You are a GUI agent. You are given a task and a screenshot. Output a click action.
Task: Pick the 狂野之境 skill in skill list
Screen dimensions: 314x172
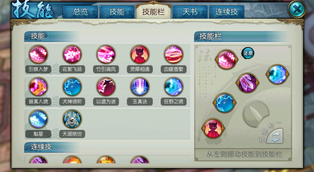pyautogui.click(x=173, y=87)
